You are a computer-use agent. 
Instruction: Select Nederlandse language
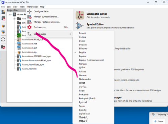pos(93,79)
